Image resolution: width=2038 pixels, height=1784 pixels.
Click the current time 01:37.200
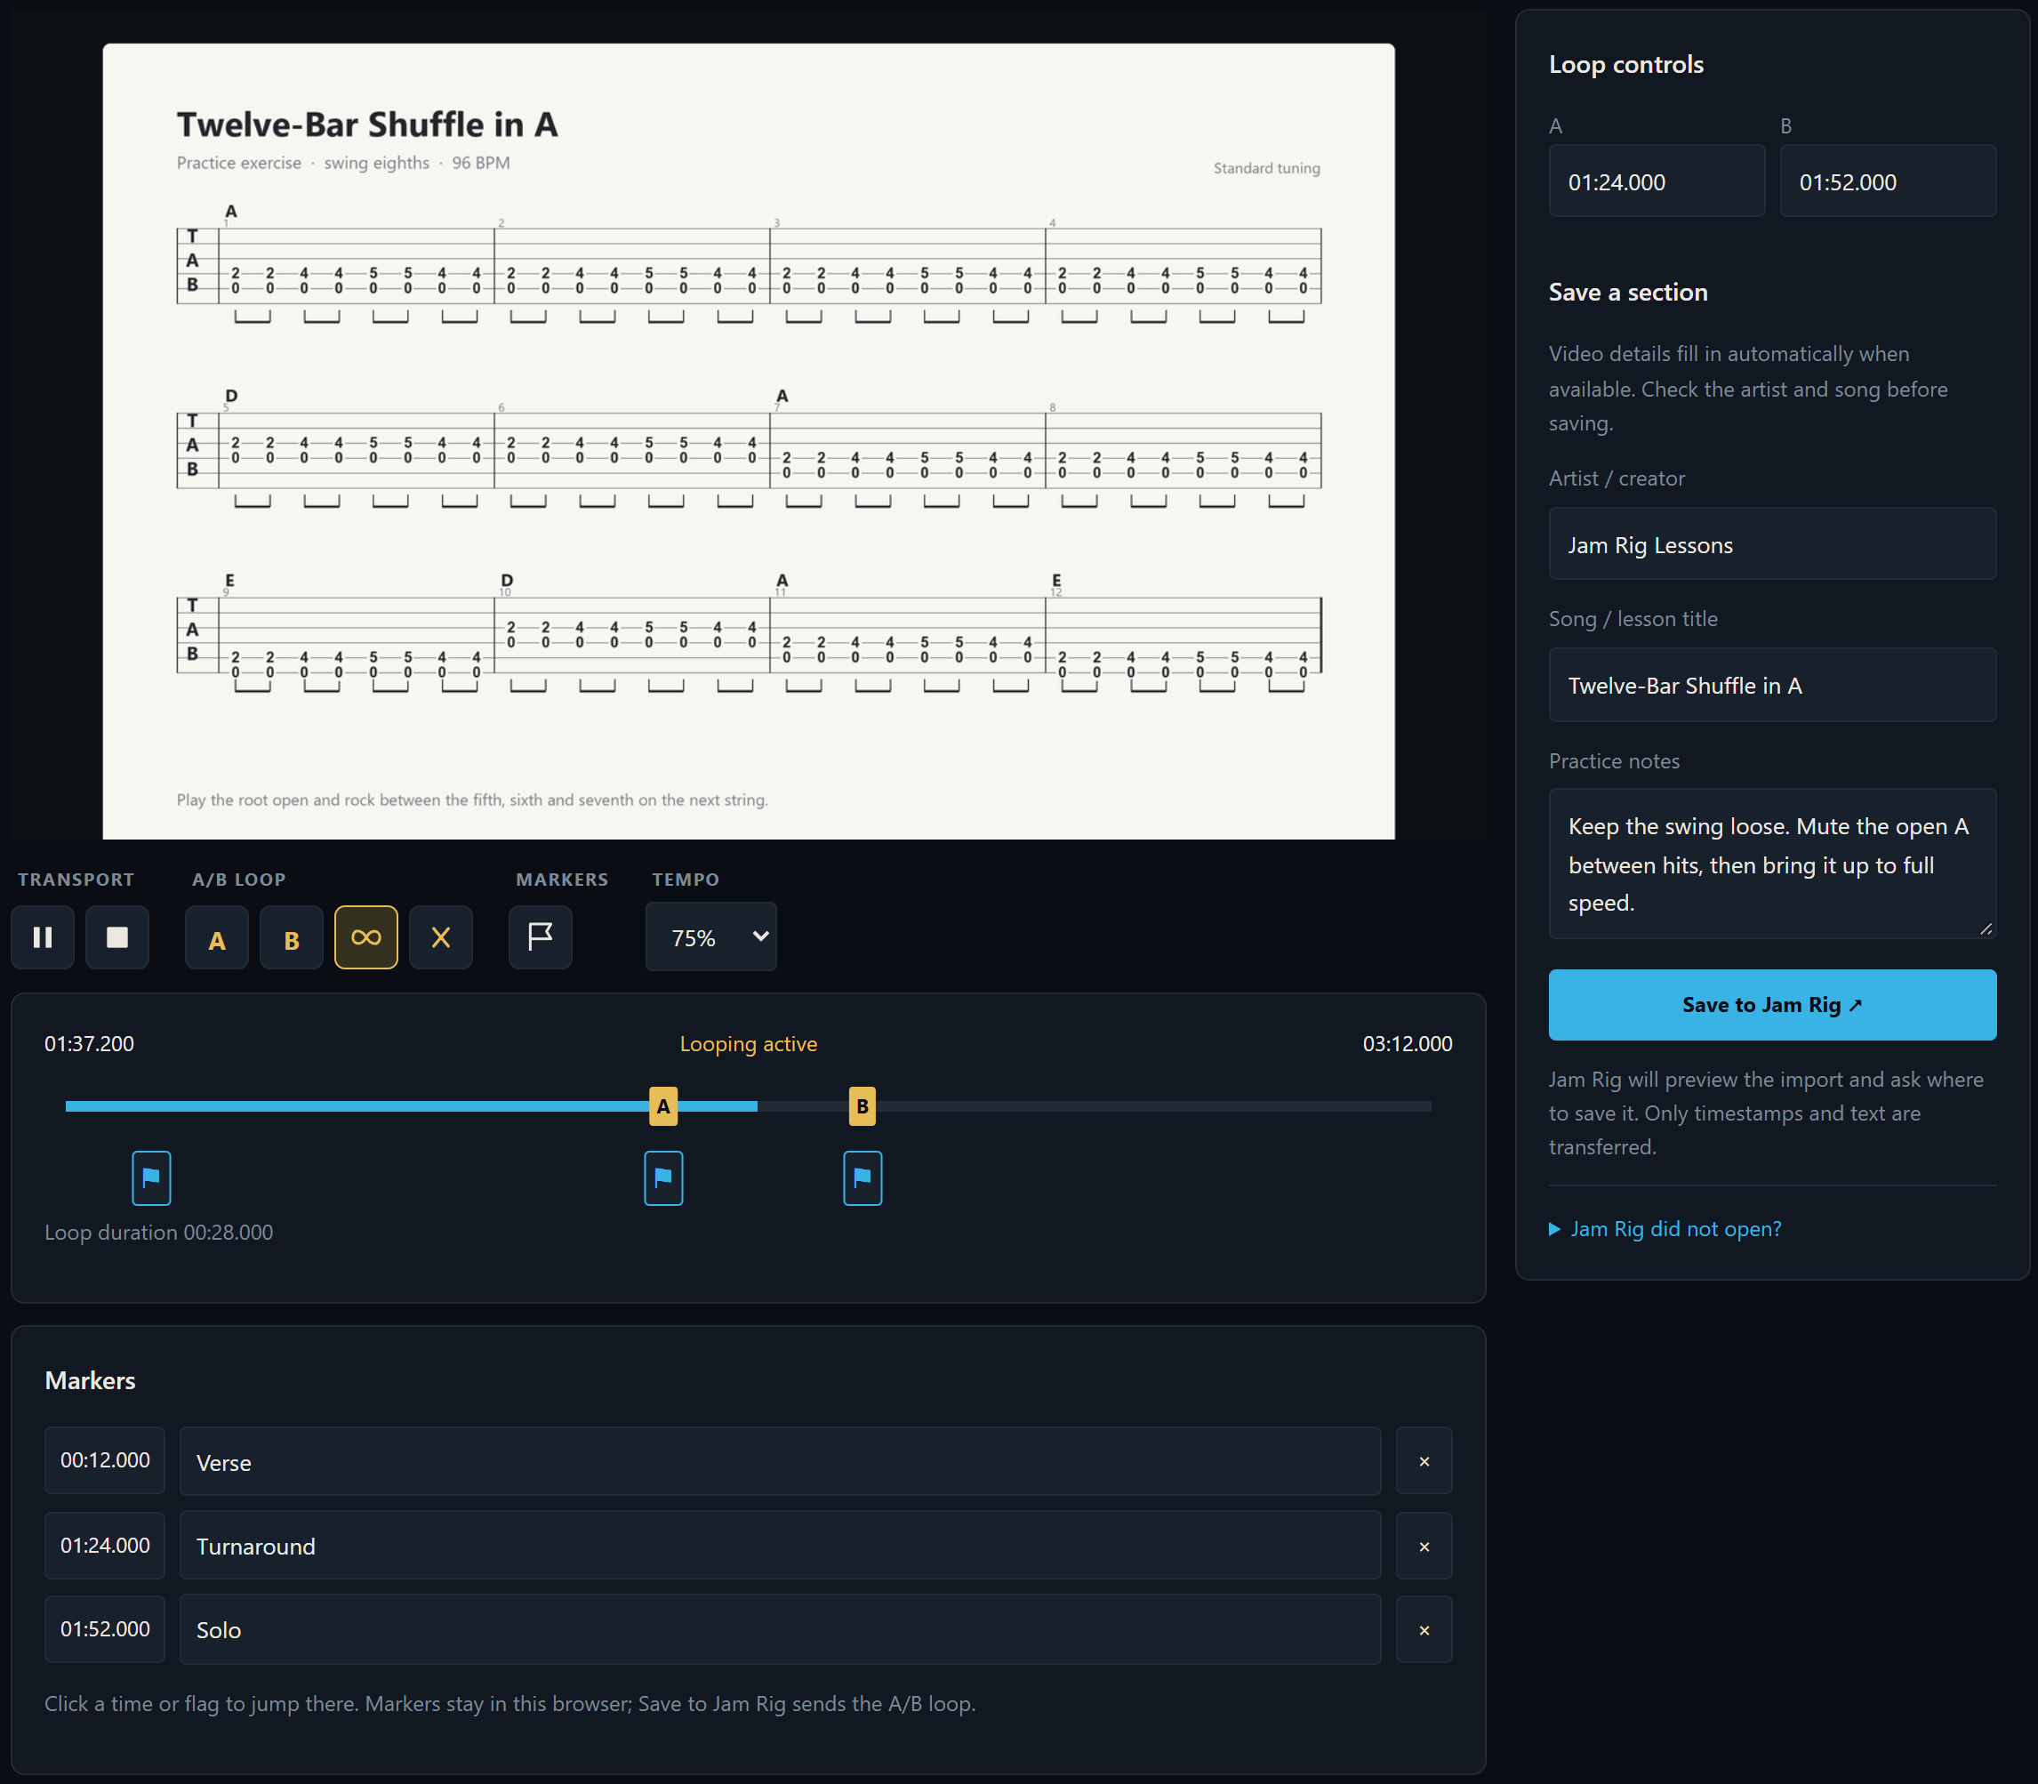click(90, 1043)
